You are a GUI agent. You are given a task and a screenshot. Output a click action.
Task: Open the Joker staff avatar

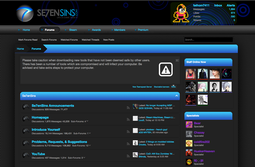tap(203, 74)
